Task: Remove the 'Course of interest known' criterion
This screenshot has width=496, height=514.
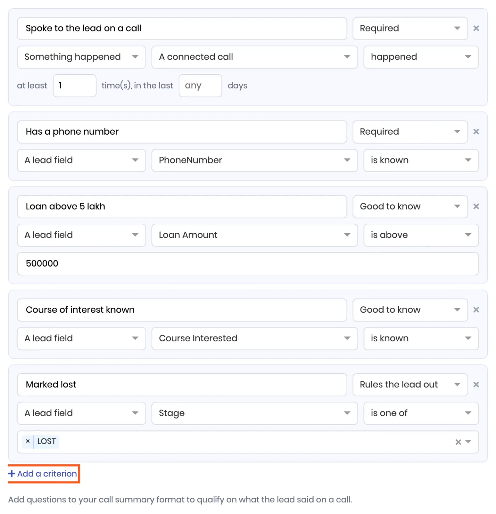Action: pos(476,310)
